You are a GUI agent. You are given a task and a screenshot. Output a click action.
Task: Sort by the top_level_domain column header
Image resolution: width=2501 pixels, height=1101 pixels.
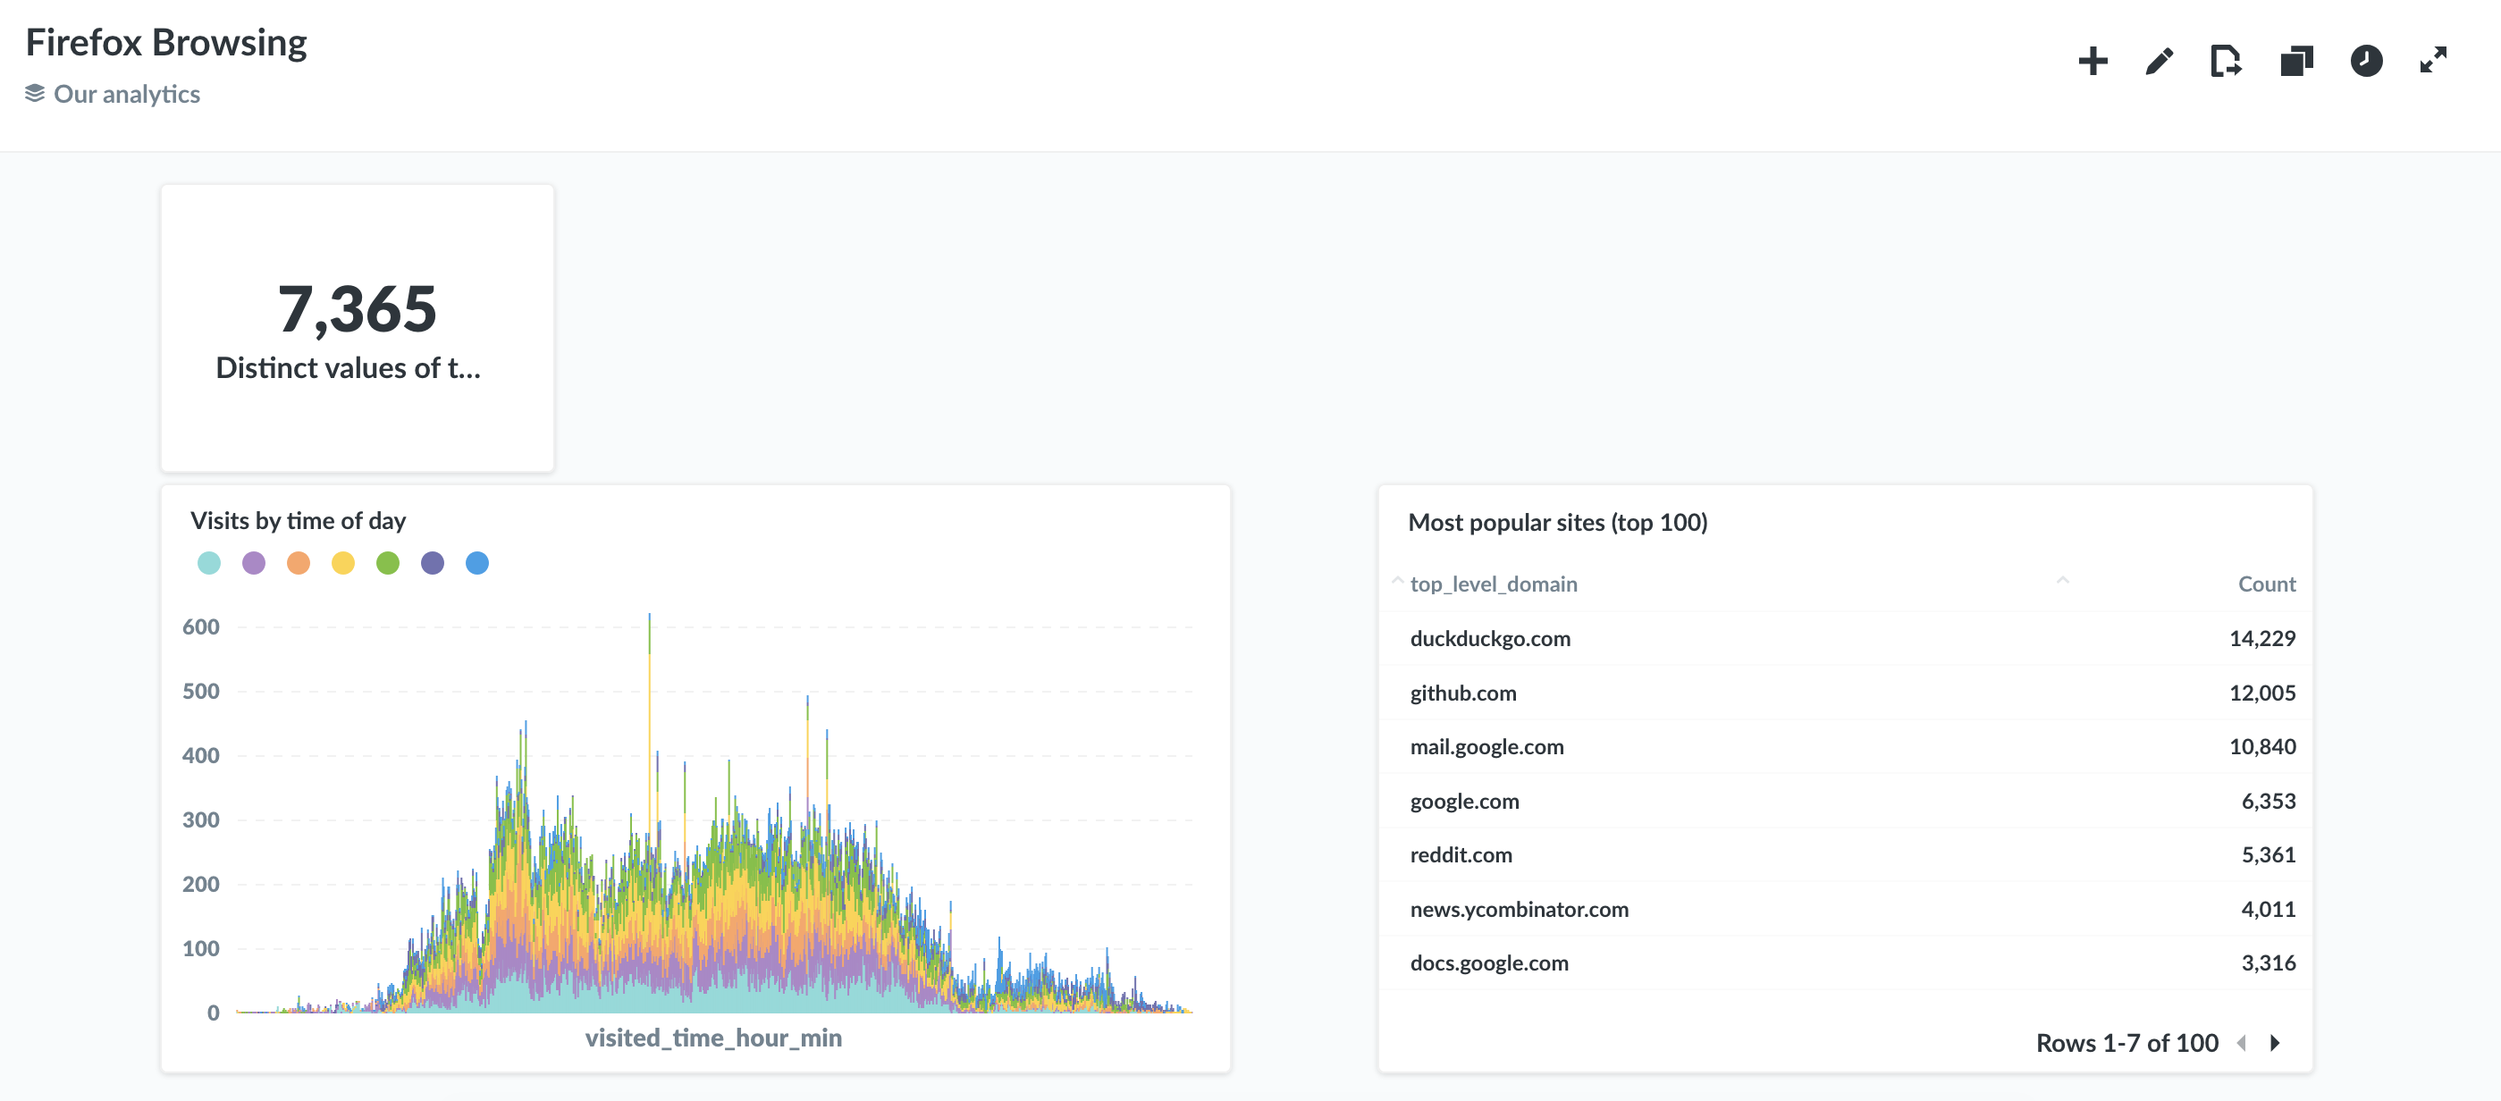click(1494, 584)
